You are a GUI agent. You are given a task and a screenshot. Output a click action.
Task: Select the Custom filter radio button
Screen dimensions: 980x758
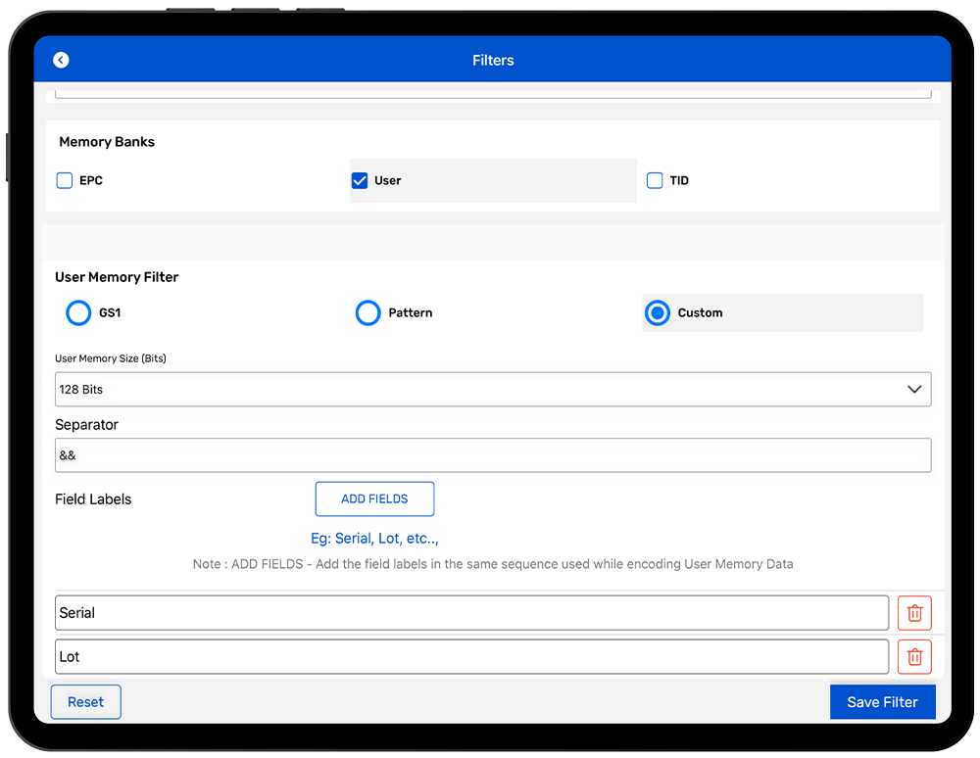point(658,313)
